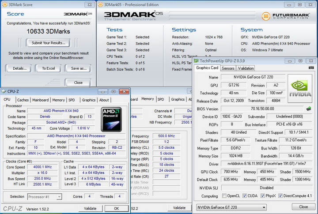Image resolution: width=318 pixels, height=214 pixels.
Task: Toggle the DirectCompute 4.1 checkbox
Action: tap(280, 196)
